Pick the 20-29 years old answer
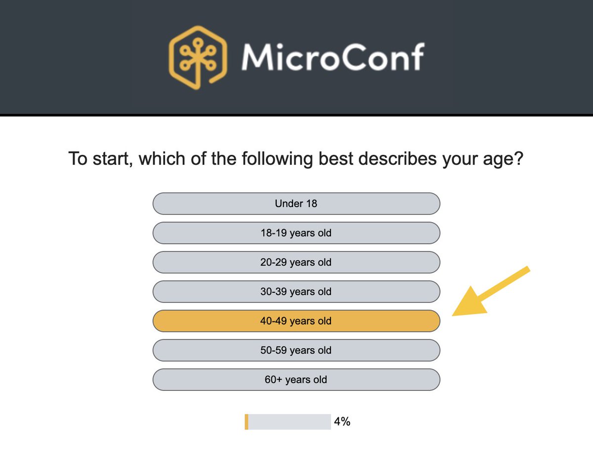Image resolution: width=593 pixels, height=459 pixels. (x=296, y=262)
